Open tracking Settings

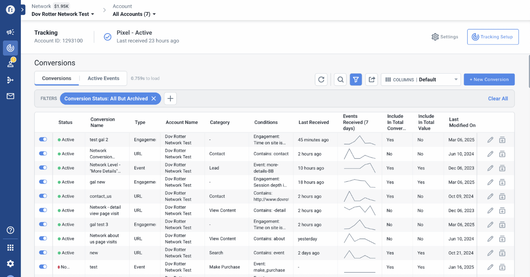coord(445,37)
